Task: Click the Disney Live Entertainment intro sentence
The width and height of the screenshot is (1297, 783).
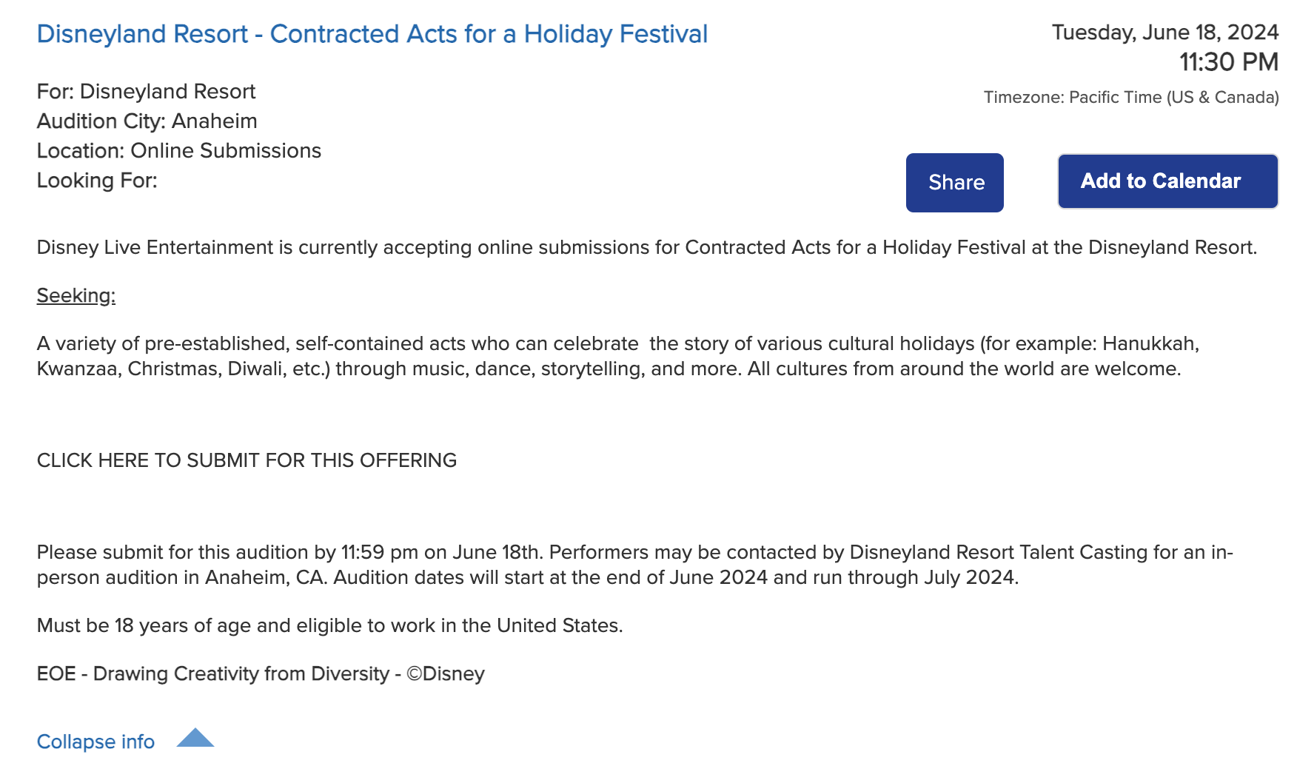Action: click(x=646, y=247)
